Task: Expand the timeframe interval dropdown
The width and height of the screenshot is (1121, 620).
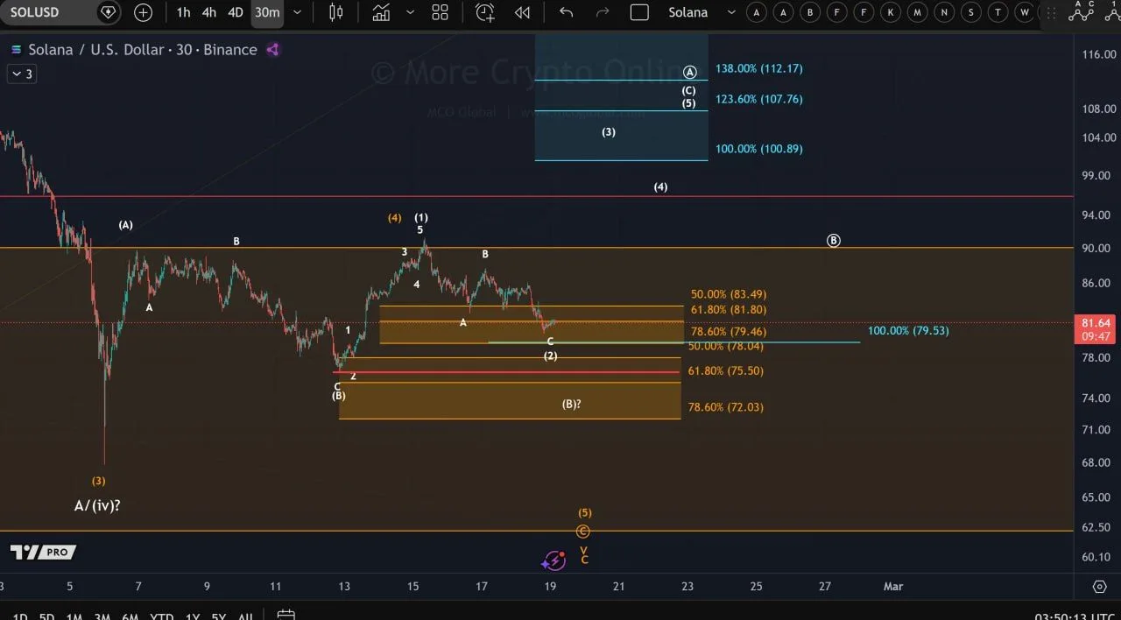Action: point(297,12)
